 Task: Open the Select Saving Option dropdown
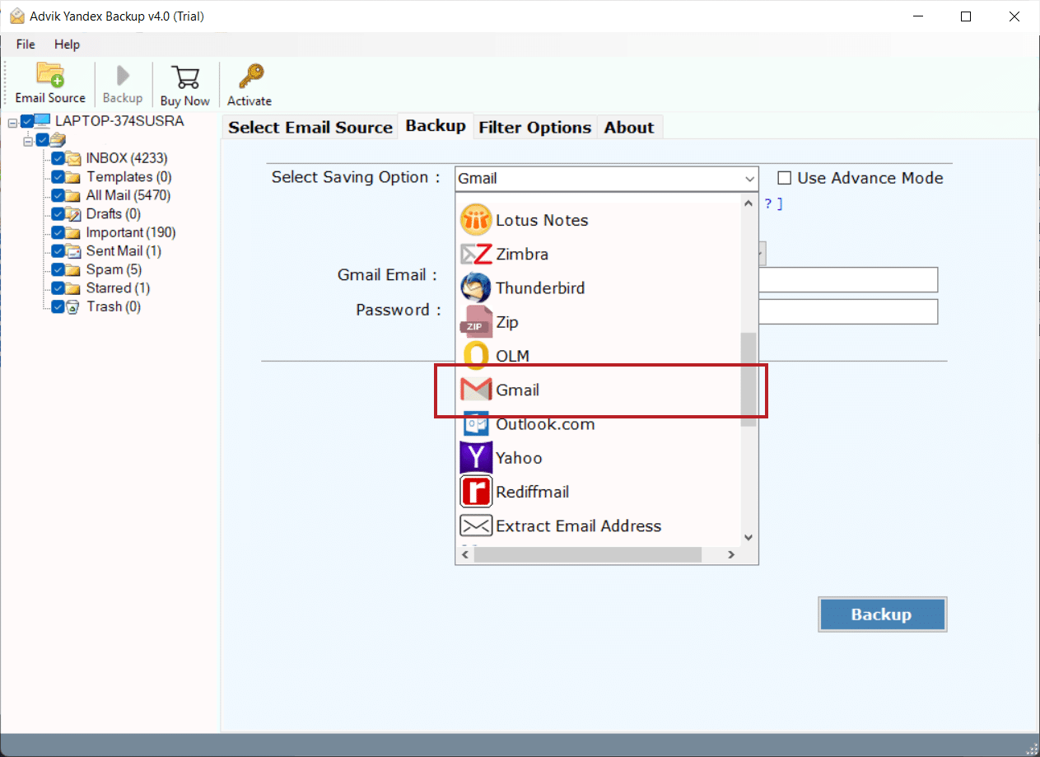click(x=606, y=178)
